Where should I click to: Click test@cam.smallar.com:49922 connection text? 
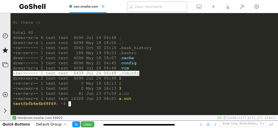click(x=40, y=118)
